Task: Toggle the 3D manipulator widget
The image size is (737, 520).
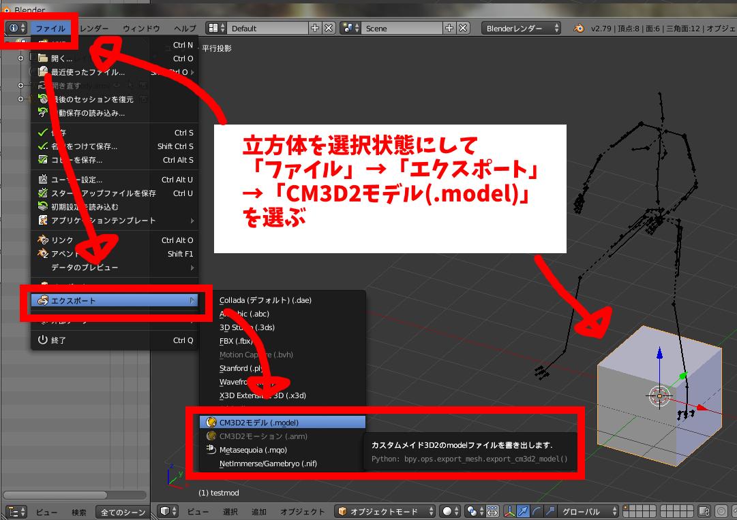Action: coord(509,511)
